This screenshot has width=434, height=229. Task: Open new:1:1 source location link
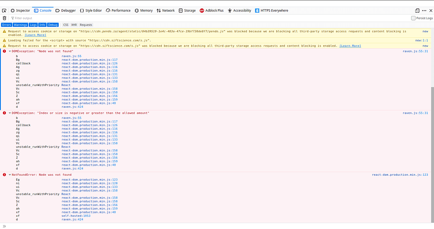[421, 40]
